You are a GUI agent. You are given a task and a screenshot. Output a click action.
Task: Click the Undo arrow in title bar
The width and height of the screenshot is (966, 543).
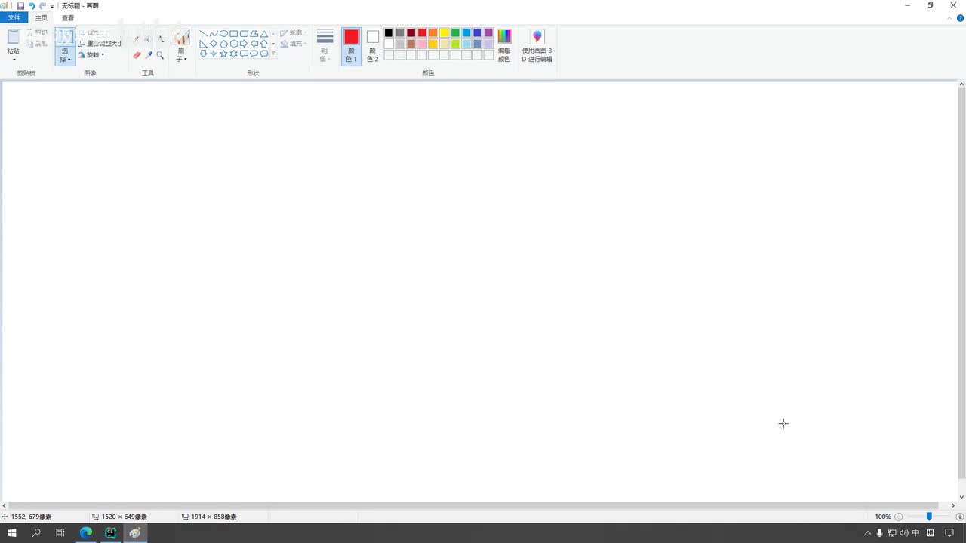[32, 5]
